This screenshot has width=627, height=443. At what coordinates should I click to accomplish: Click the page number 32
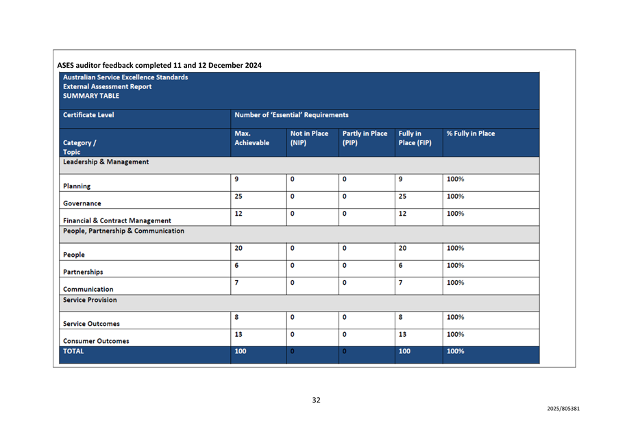(x=316, y=401)
